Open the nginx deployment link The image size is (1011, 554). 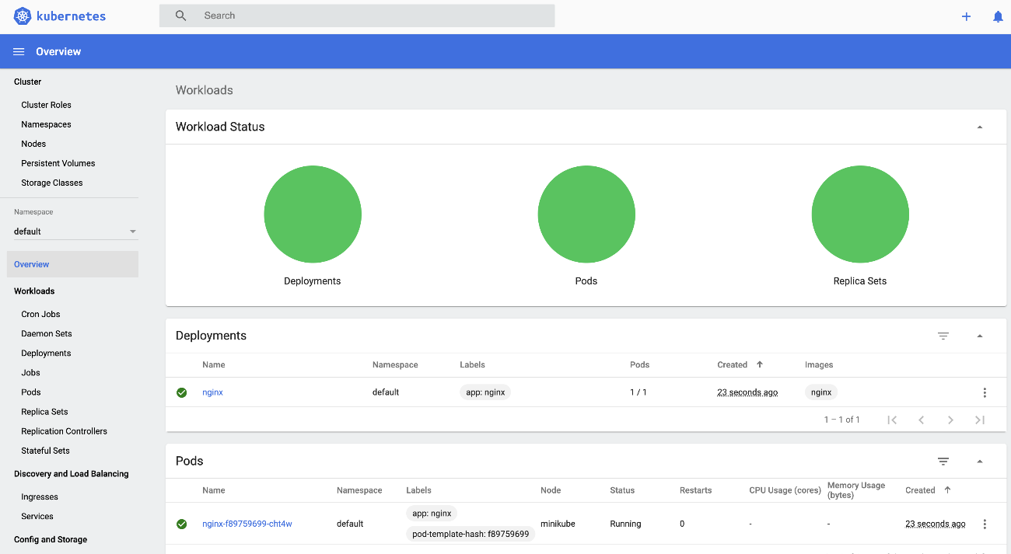click(212, 392)
